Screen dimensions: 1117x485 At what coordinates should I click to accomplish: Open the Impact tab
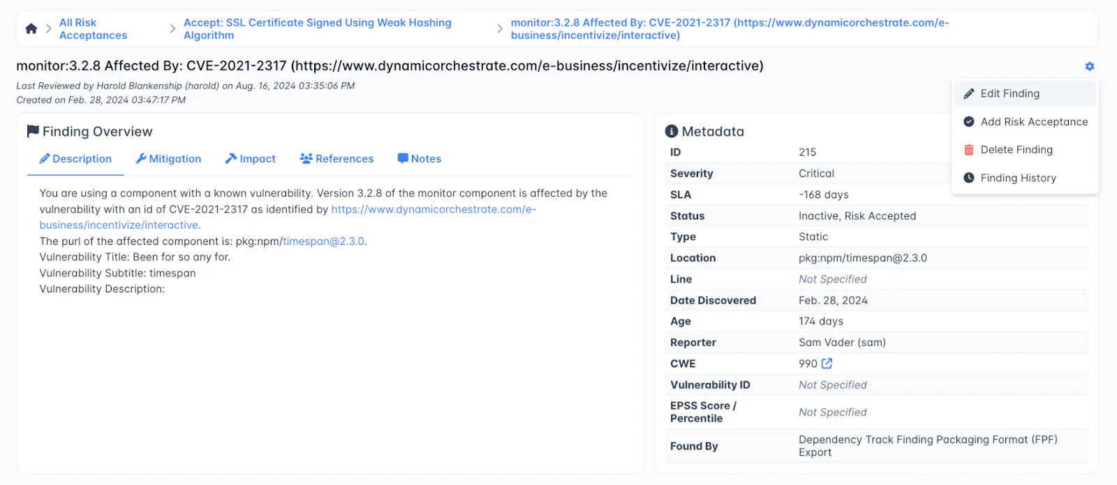pos(250,159)
